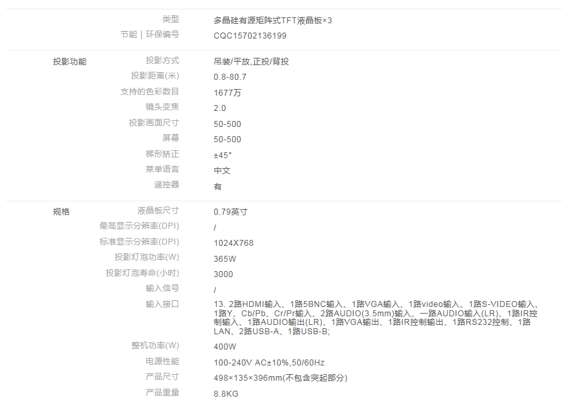Screen dimensions: 562x400
Task: Click the 365W lamp power value
Action: pos(225,259)
